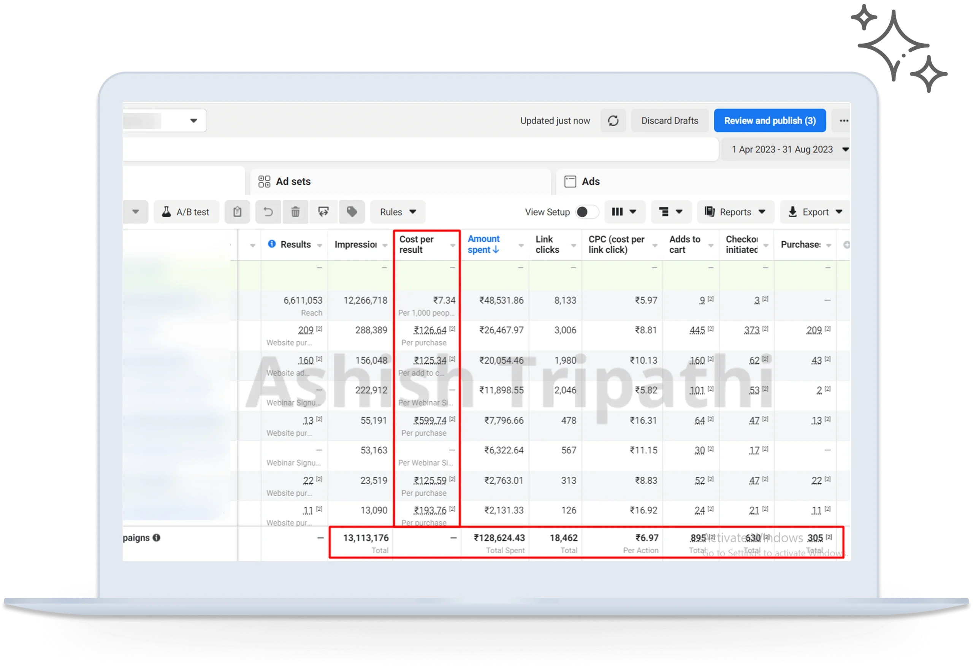
Task: Toggle the View Setup switch
Action: (x=586, y=212)
